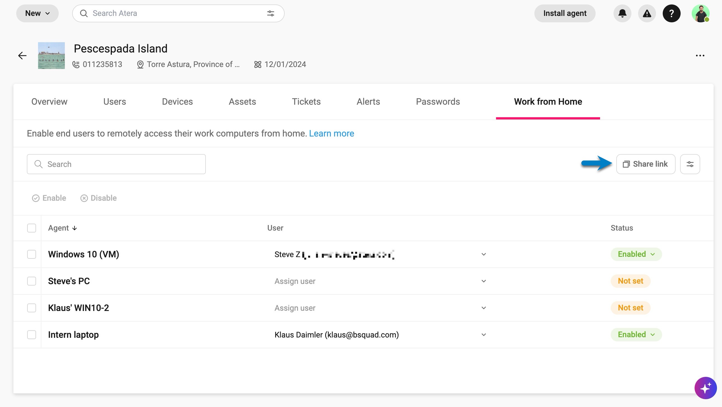Viewport: 722px width, 407px height.
Task: Click the Share link button
Action: coord(646,164)
